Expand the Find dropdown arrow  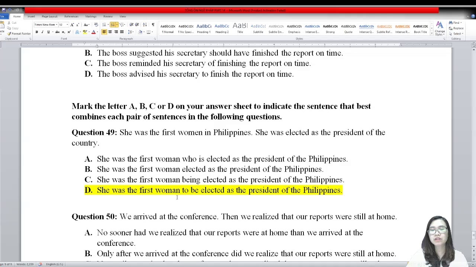(461, 23)
